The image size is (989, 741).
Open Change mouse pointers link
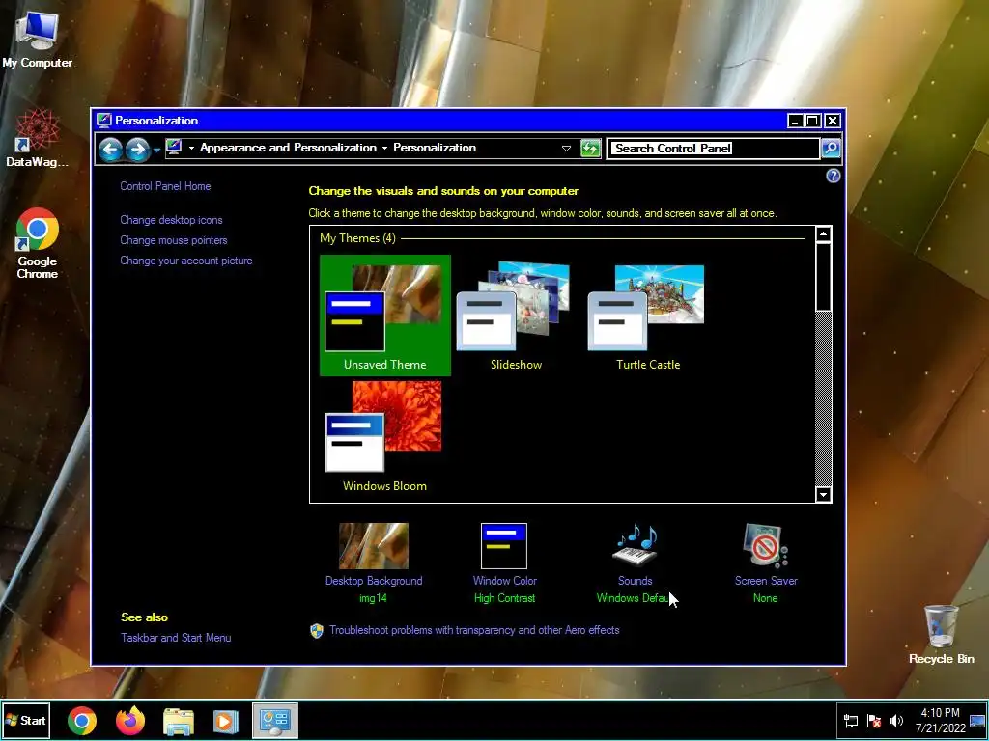coord(174,240)
